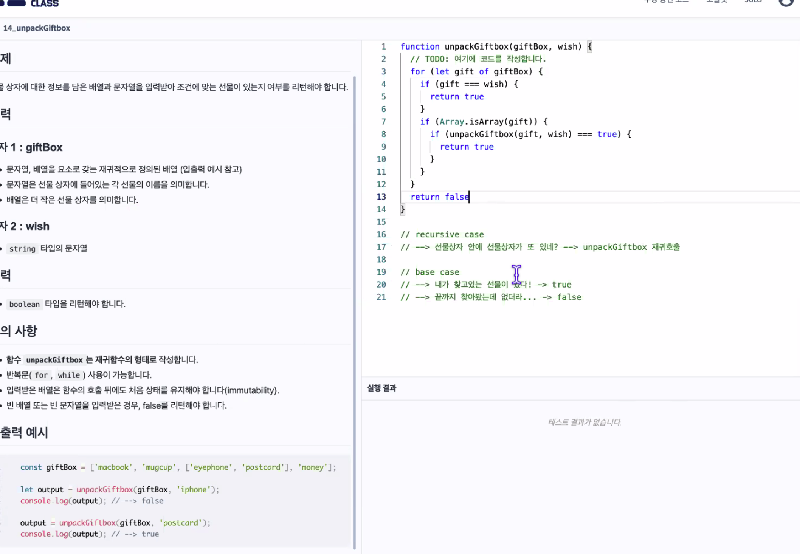Open the nav item left of Jobs
The width and height of the screenshot is (800, 554).
pos(716,2)
